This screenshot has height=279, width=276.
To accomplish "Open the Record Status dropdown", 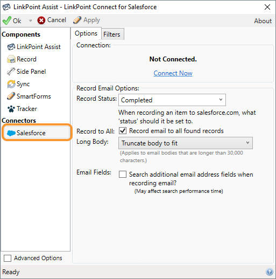I will pos(172,100).
